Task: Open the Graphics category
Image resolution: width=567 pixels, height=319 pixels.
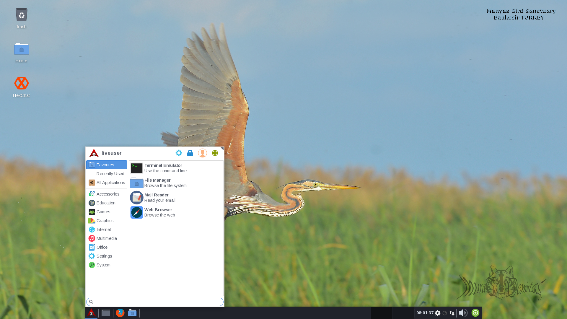Action: click(x=107, y=221)
